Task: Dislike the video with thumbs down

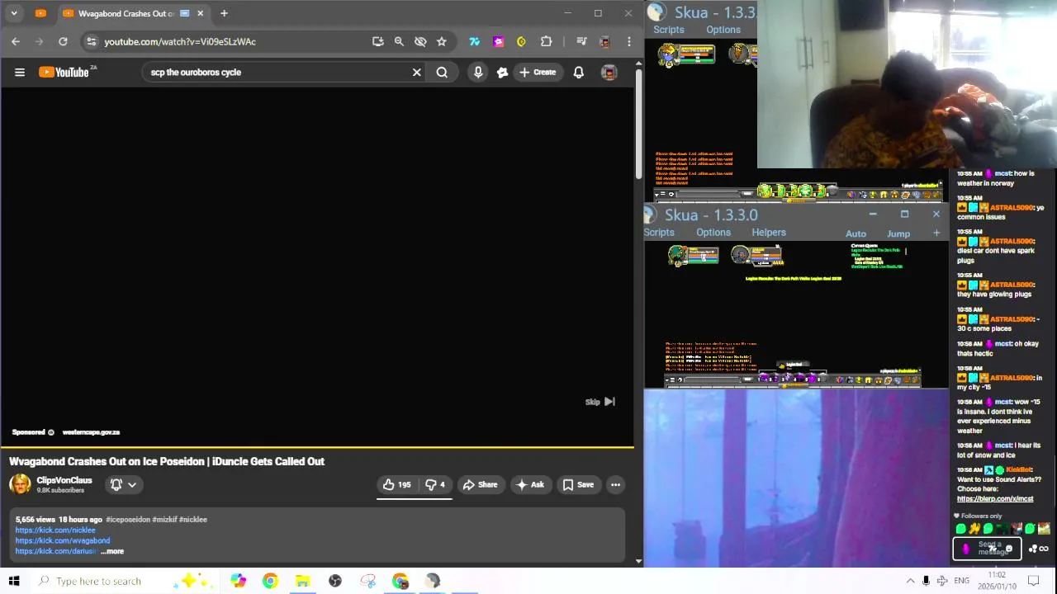Action: pos(435,485)
